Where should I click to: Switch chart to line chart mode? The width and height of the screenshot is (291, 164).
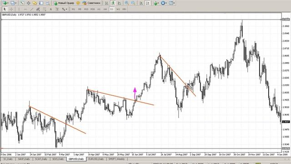(119, 3)
